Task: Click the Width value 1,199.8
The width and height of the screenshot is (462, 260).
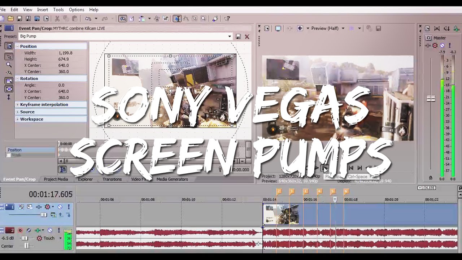Action: (x=65, y=53)
